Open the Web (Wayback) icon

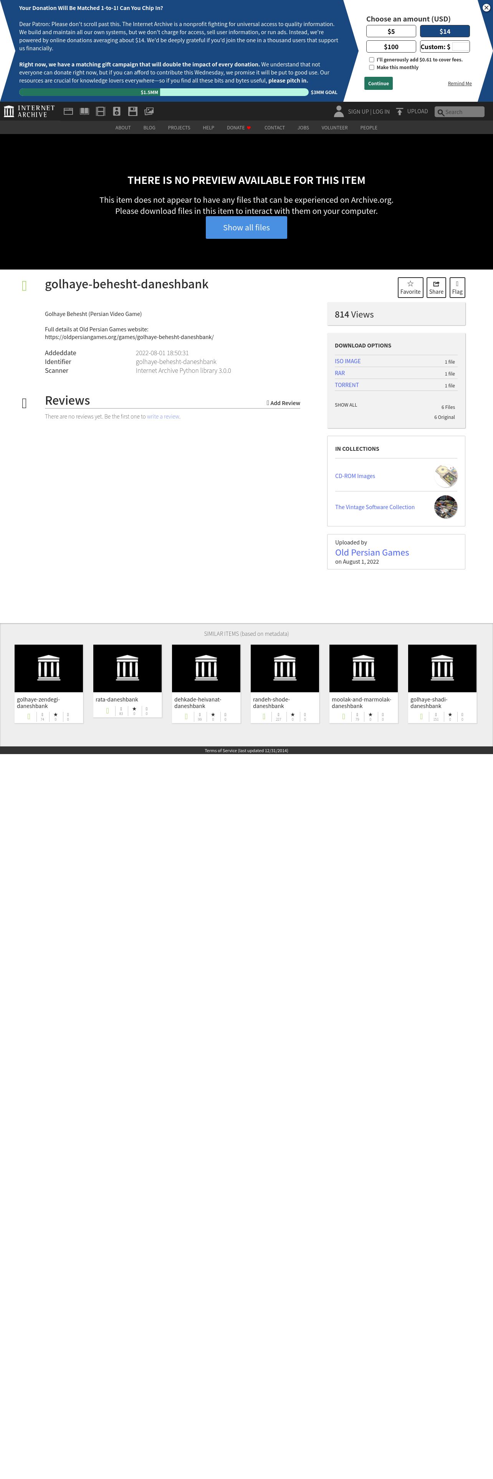(x=68, y=111)
